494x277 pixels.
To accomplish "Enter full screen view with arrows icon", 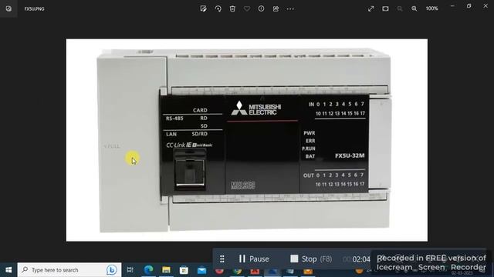I will [x=370, y=8].
